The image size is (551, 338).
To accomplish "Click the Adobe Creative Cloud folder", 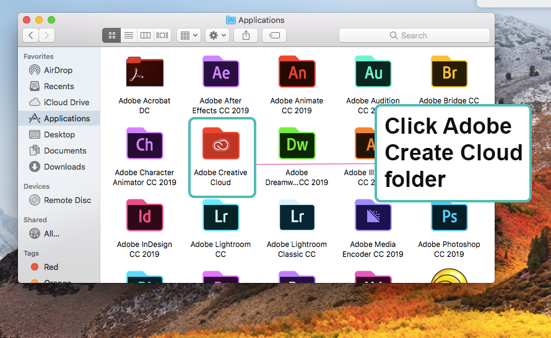I will [x=220, y=144].
